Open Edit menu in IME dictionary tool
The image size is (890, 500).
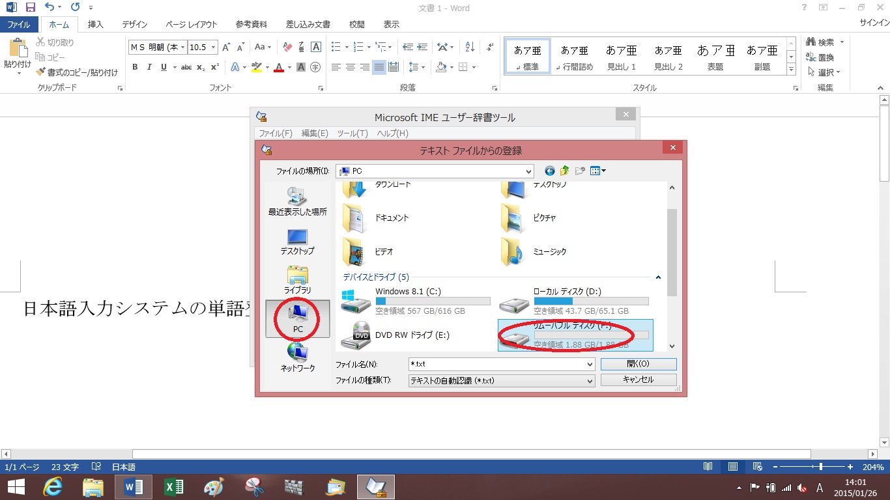315,133
